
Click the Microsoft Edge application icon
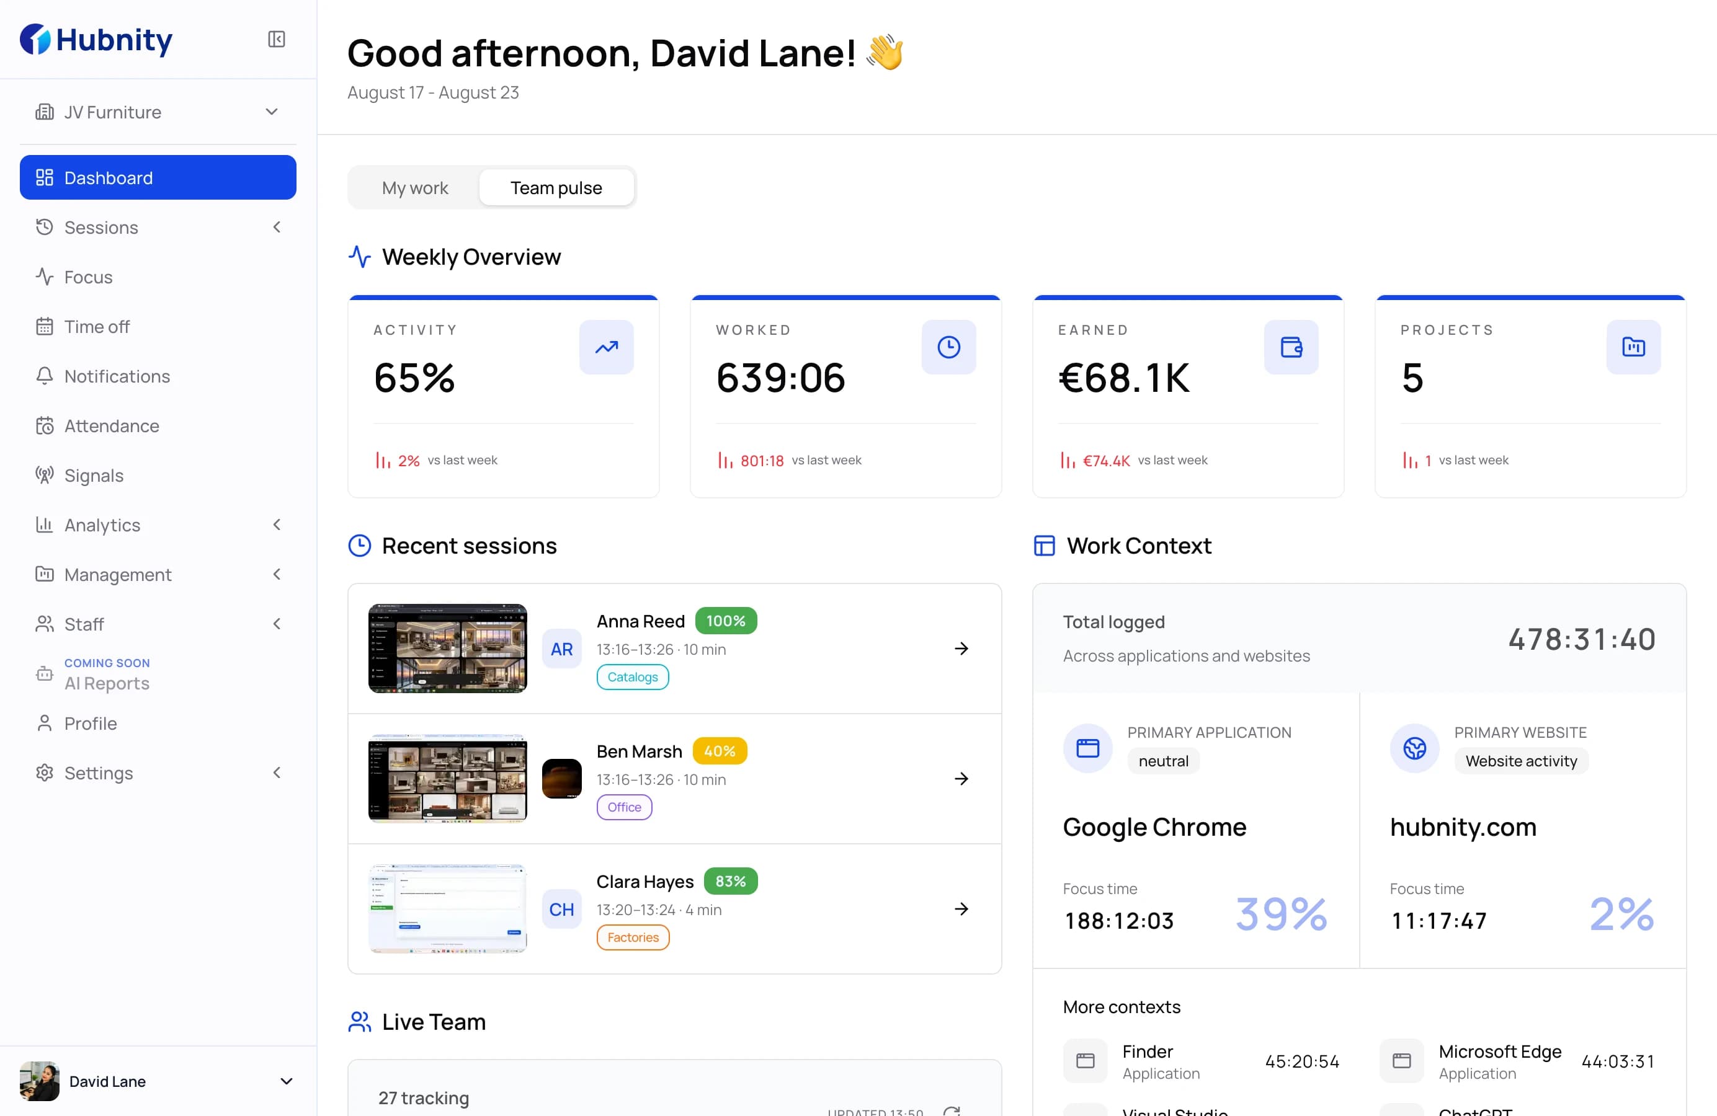coord(1401,1060)
